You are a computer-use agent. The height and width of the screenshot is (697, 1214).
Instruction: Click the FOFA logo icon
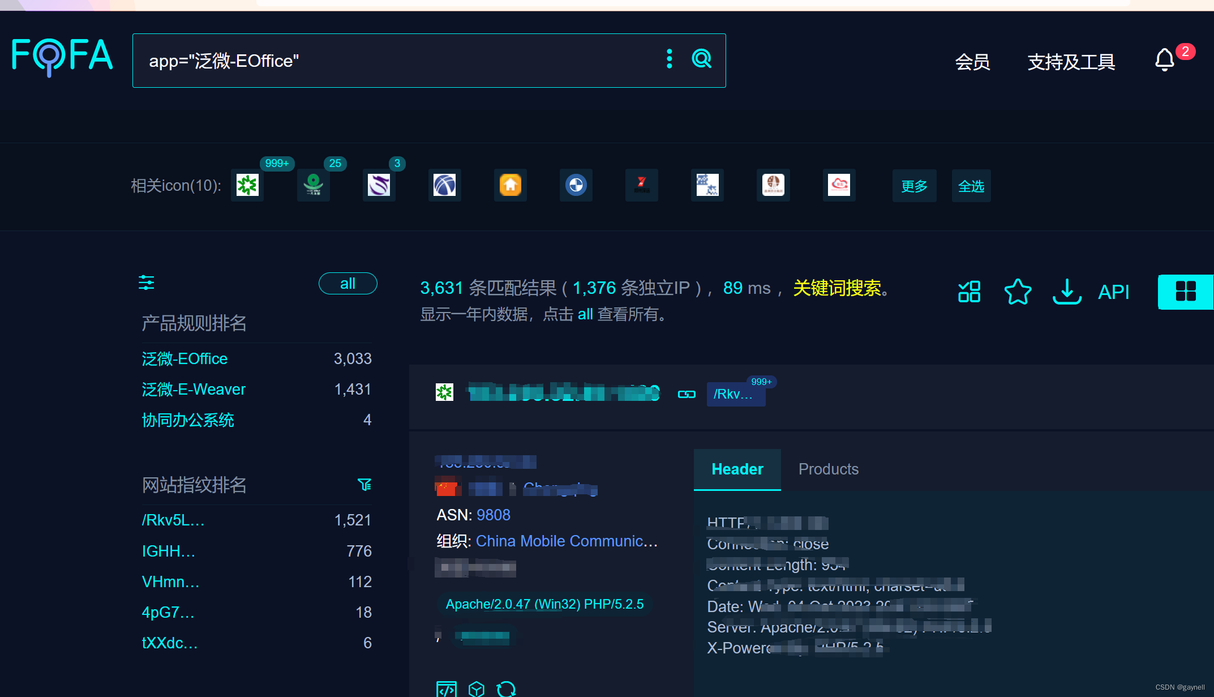(62, 59)
